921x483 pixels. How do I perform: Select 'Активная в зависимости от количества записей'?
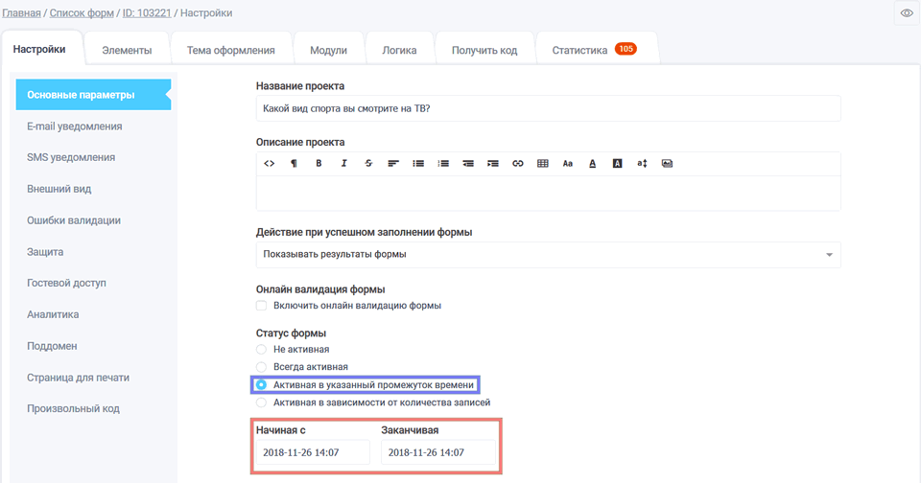click(261, 402)
